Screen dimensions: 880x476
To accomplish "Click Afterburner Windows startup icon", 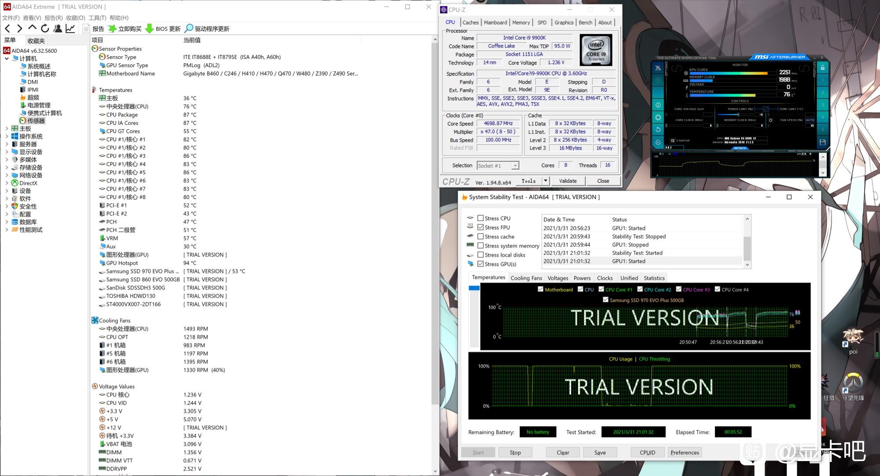I will click(x=672, y=141).
